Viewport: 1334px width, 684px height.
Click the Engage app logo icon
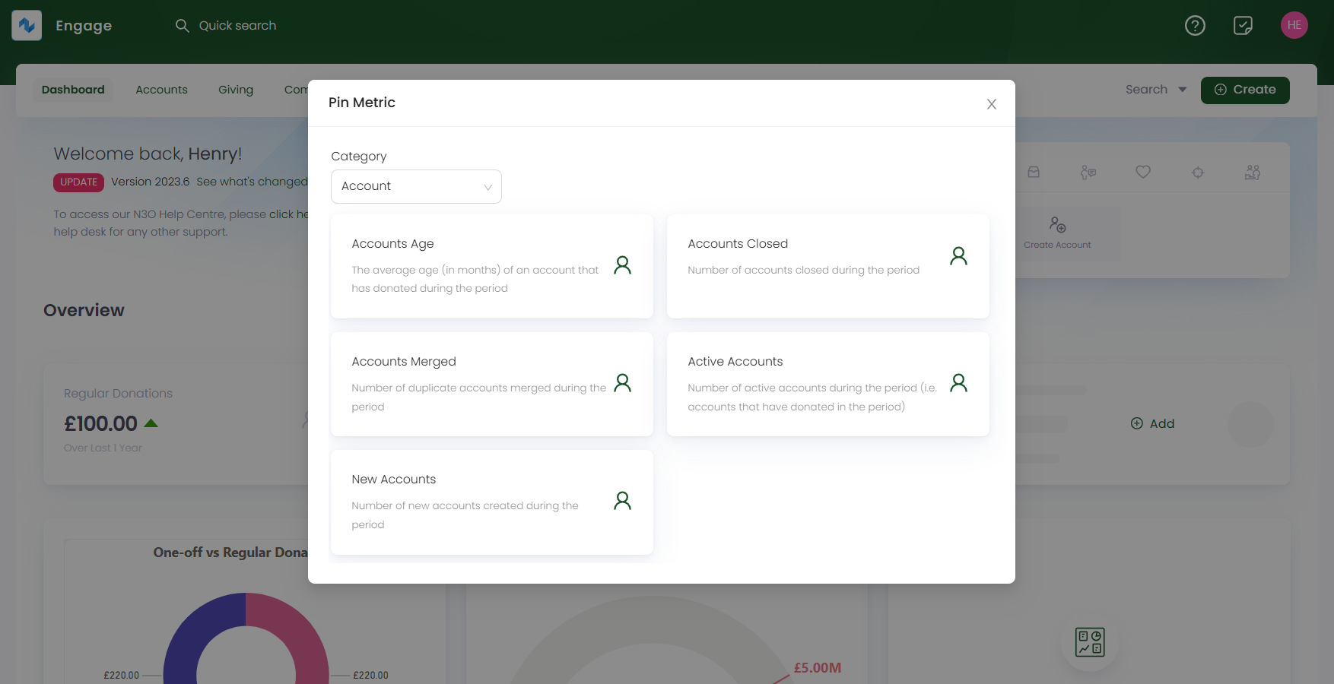(27, 26)
